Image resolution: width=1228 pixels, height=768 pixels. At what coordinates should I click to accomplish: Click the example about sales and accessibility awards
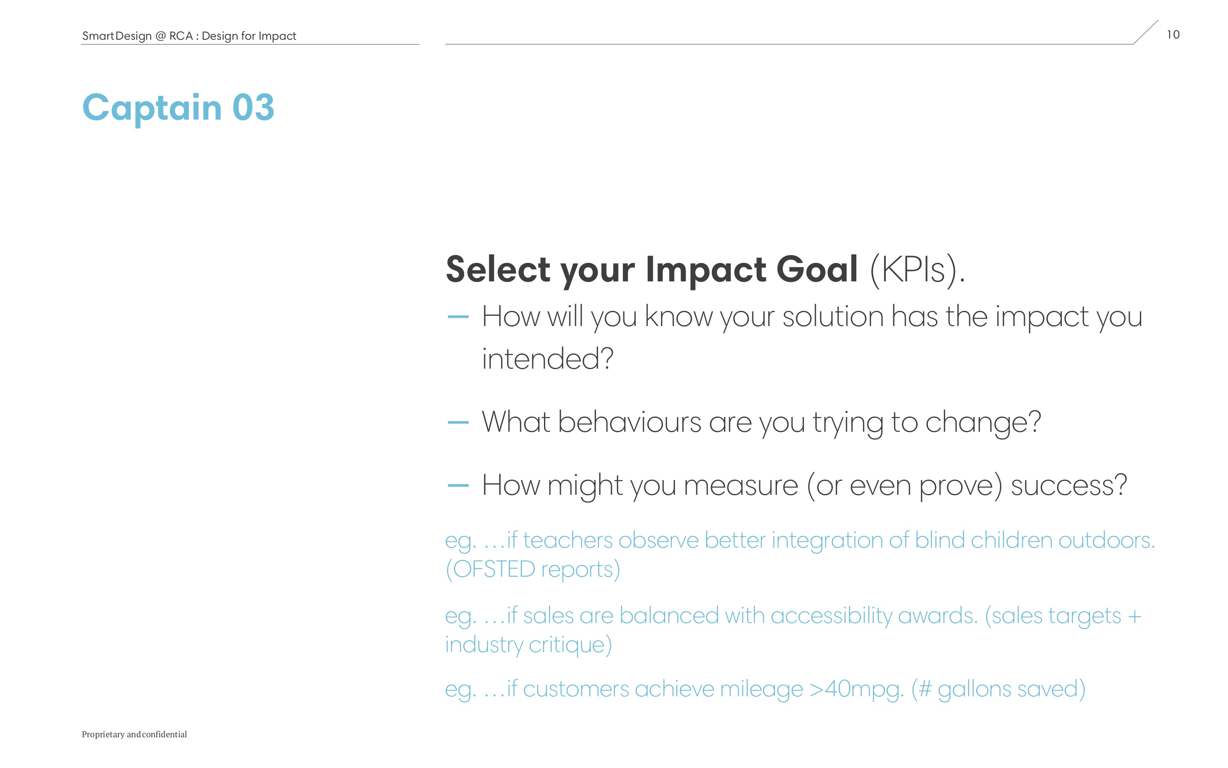click(x=792, y=616)
